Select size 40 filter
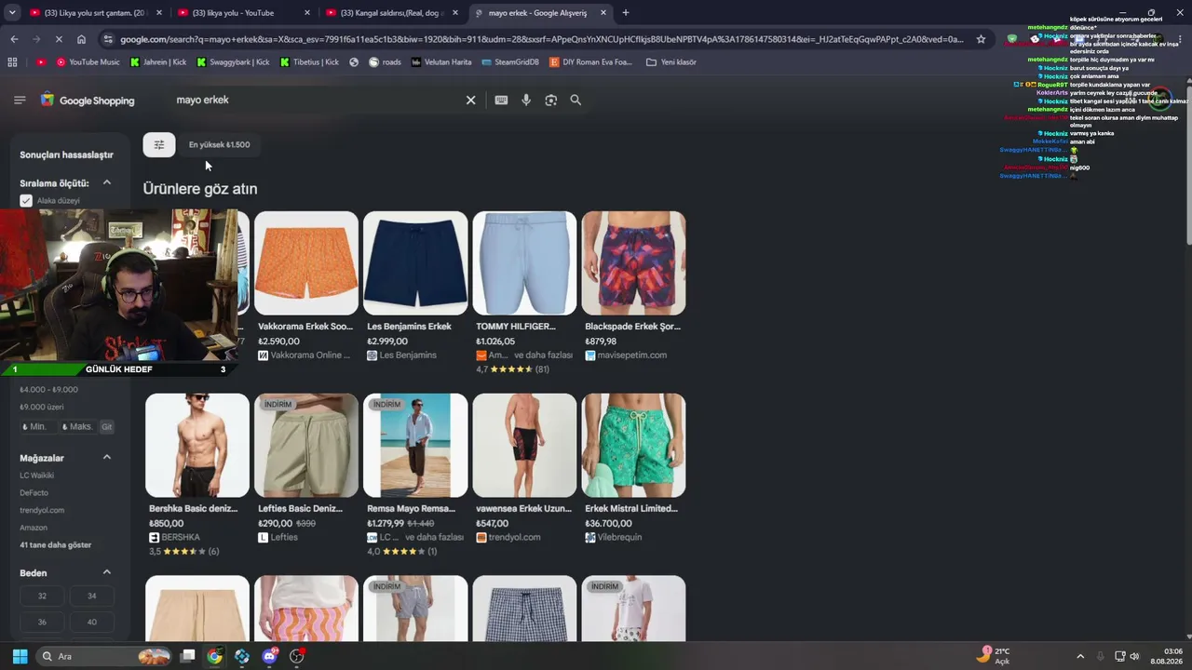Viewport: 1192px width, 670px height. coord(91,622)
